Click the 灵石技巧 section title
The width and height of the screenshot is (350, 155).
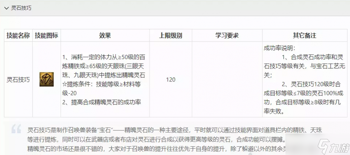pyautogui.click(x=21, y=8)
